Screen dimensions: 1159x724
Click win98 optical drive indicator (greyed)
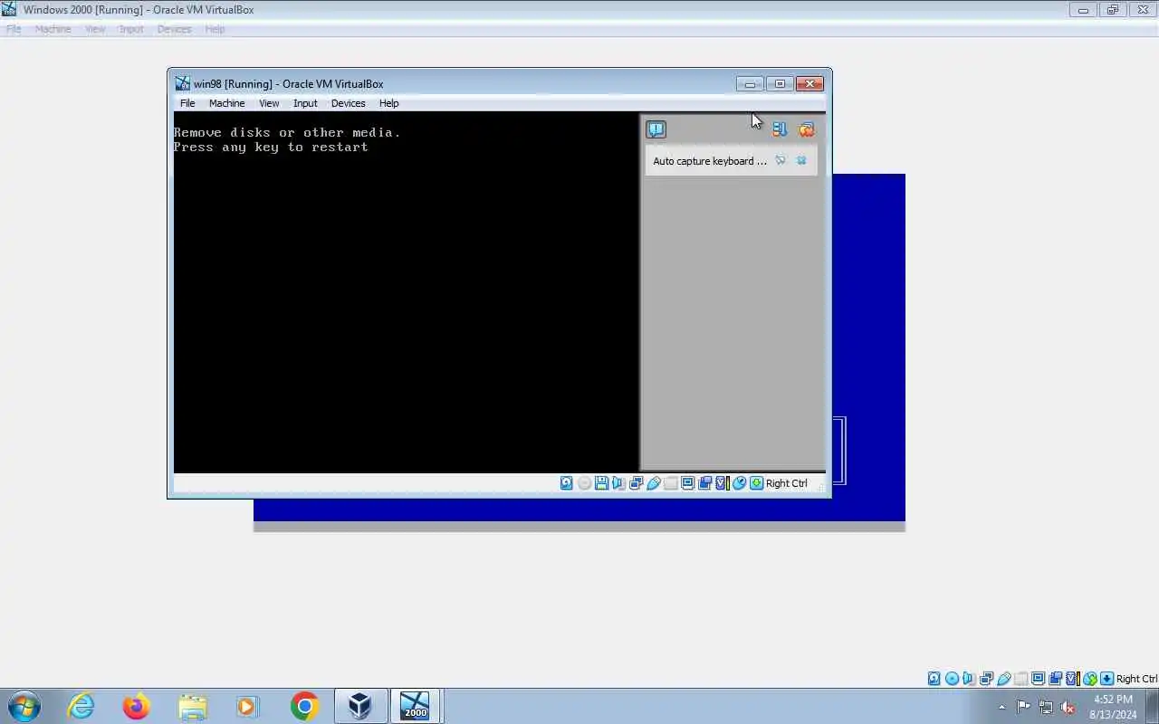coord(584,483)
